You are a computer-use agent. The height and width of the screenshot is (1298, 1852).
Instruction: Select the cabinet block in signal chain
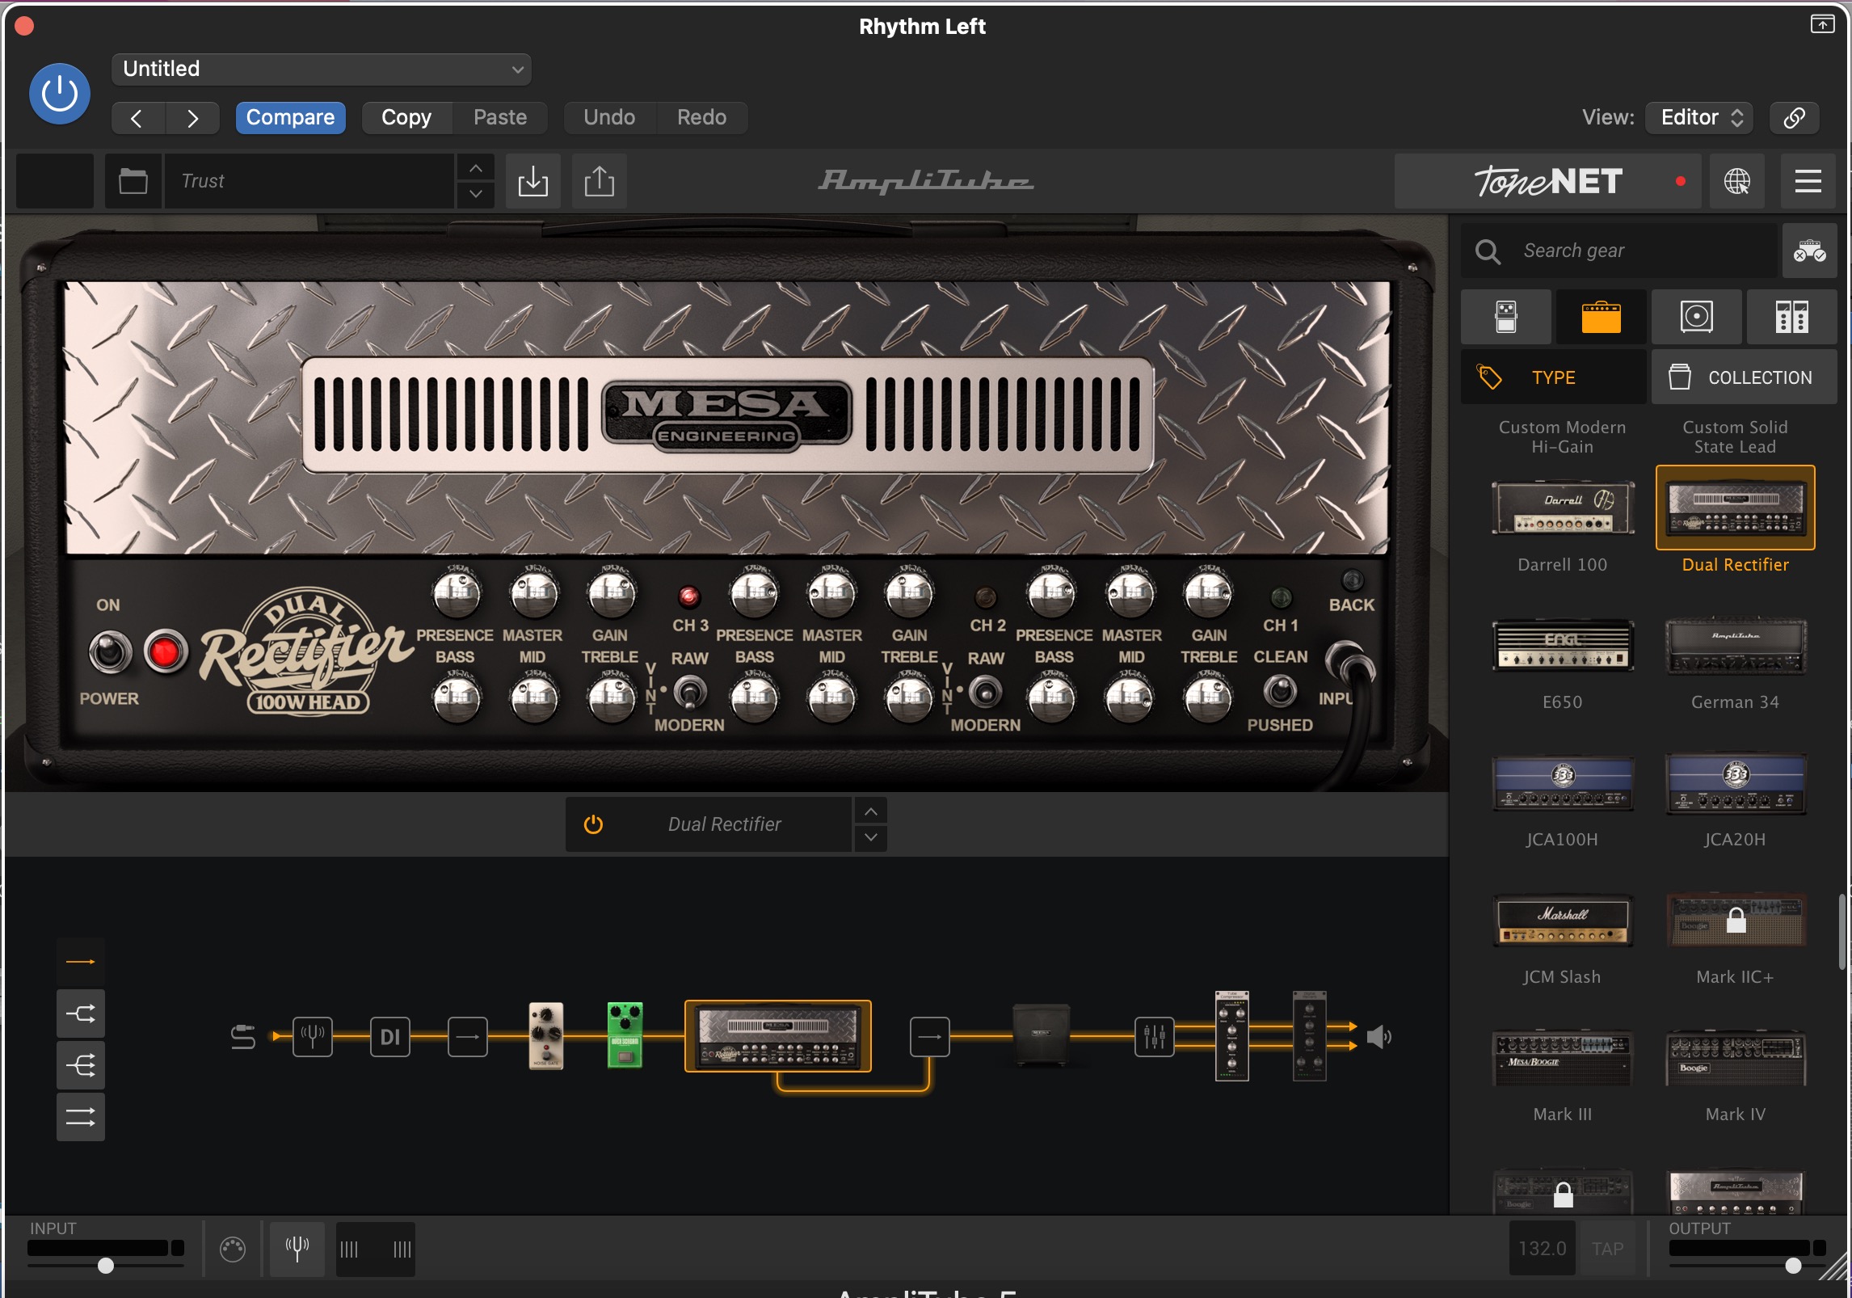1041,1035
